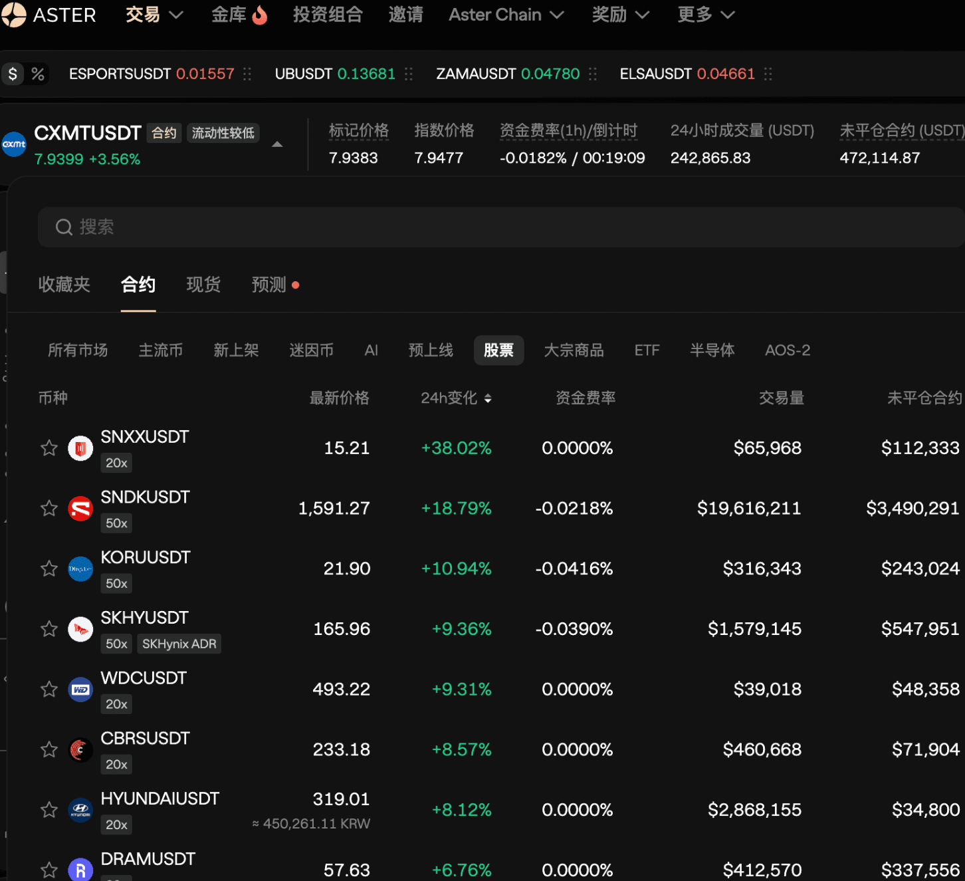The image size is (965, 881).
Task: Click the KORUUSDT coin logo
Action: (x=80, y=569)
